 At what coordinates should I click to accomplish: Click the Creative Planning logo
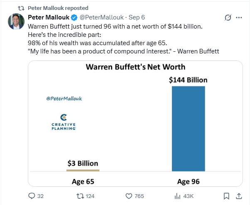[64, 122]
